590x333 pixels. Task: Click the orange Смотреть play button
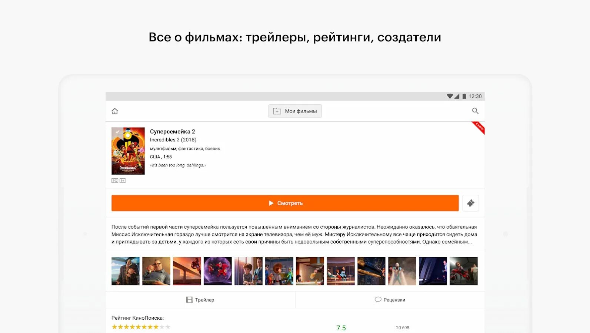(x=285, y=203)
